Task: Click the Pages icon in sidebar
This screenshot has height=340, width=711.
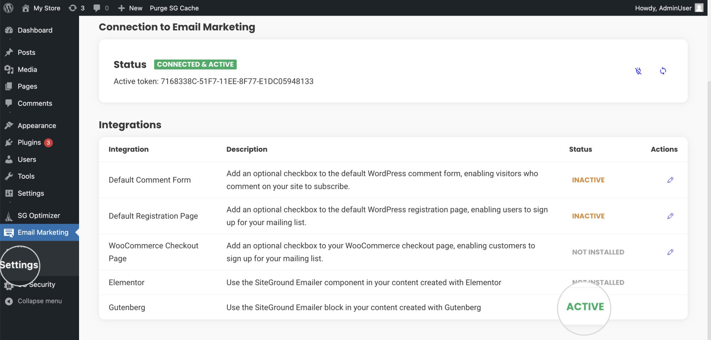Action: point(9,86)
